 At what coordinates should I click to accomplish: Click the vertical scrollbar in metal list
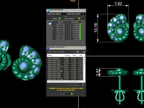pyautogui.click(x=84, y=60)
